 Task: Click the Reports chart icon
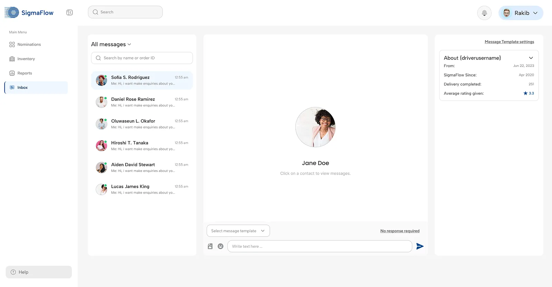pyautogui.click(x=12, y=73)
